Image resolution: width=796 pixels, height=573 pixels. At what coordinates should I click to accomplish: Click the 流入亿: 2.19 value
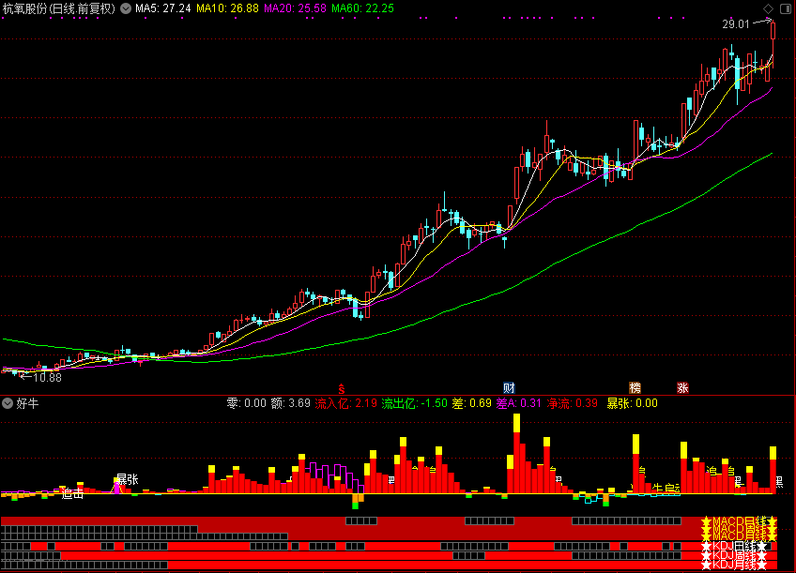[x=345, y=403]
